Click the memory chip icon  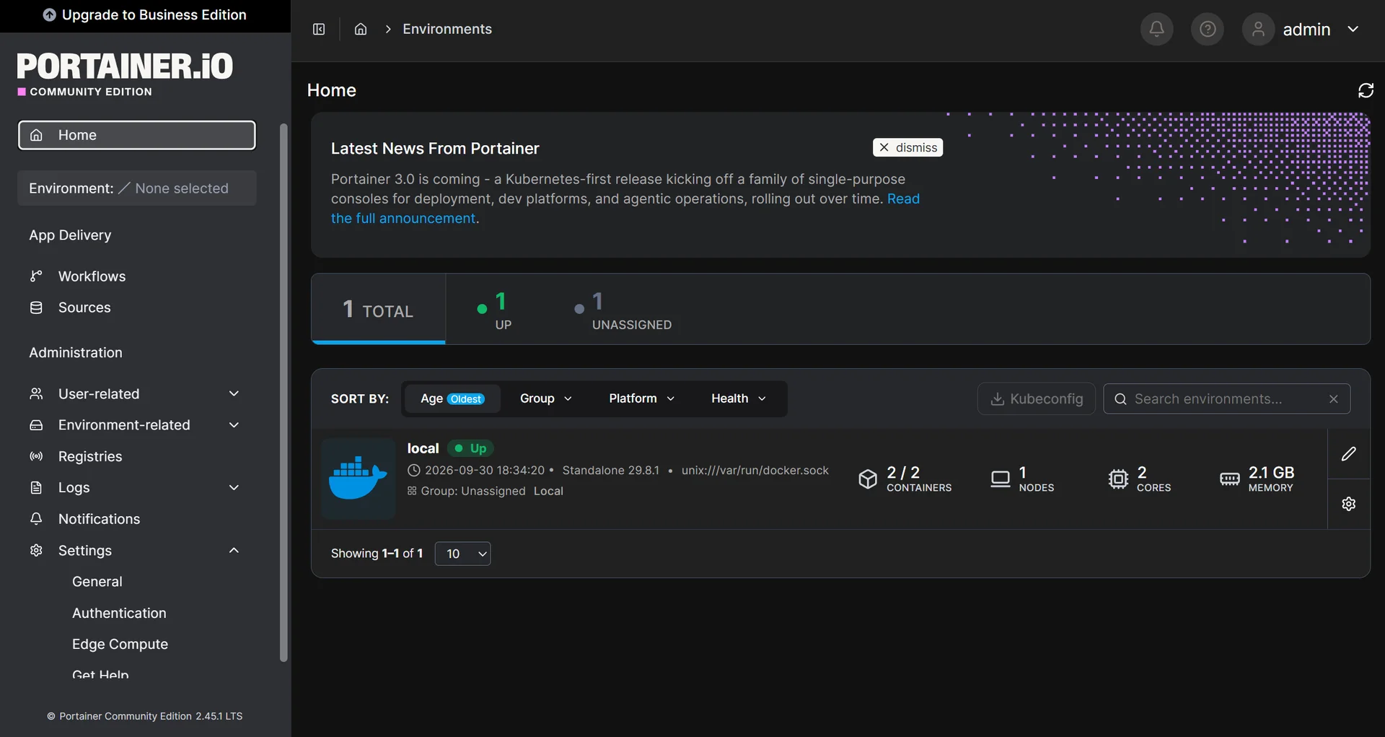tap(1230, 479)
